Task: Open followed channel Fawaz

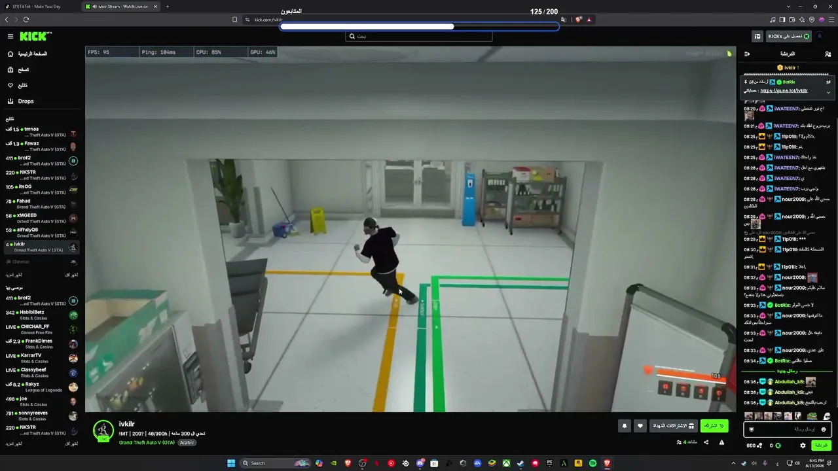Action: click(41, 146)
